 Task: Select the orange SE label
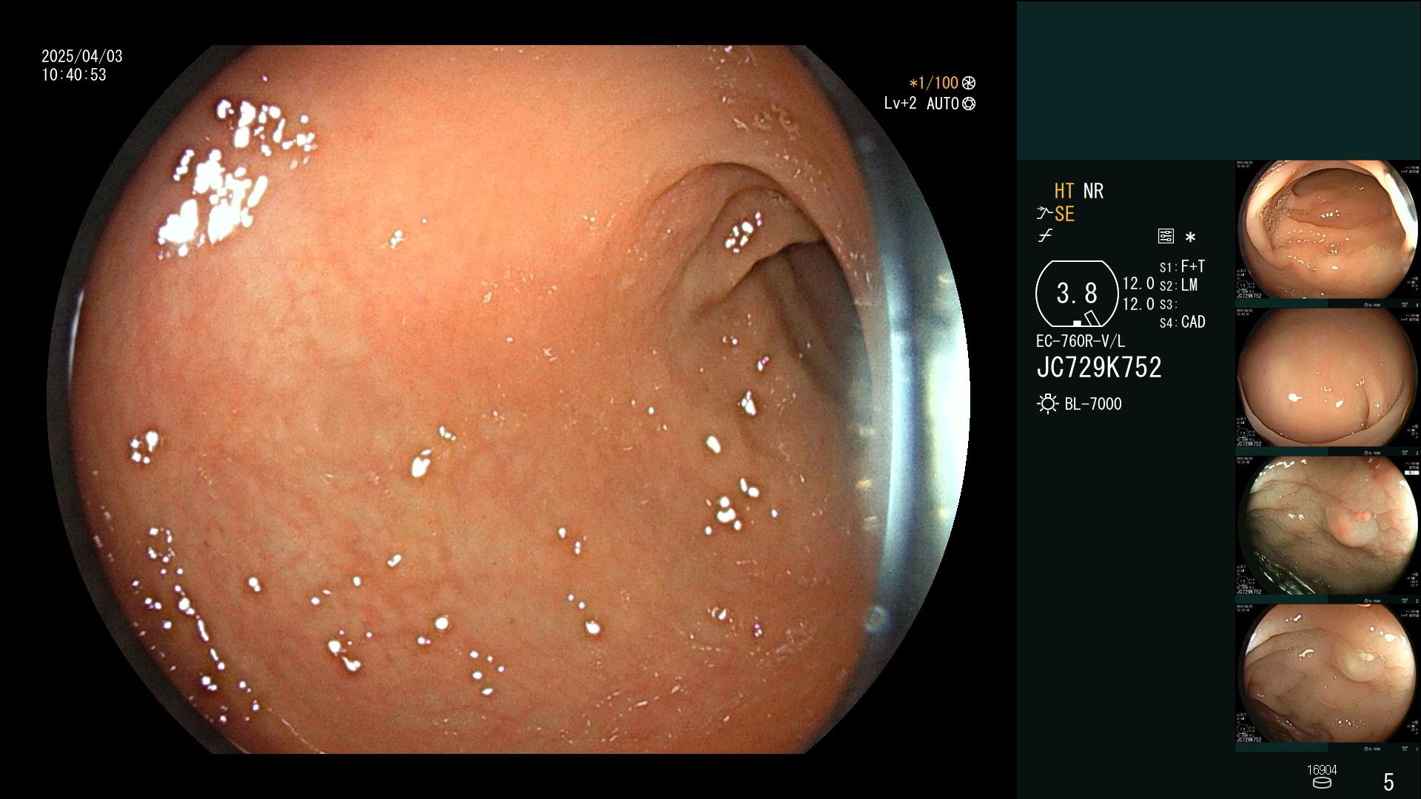pyautogui.click(x=1064, y=214)
